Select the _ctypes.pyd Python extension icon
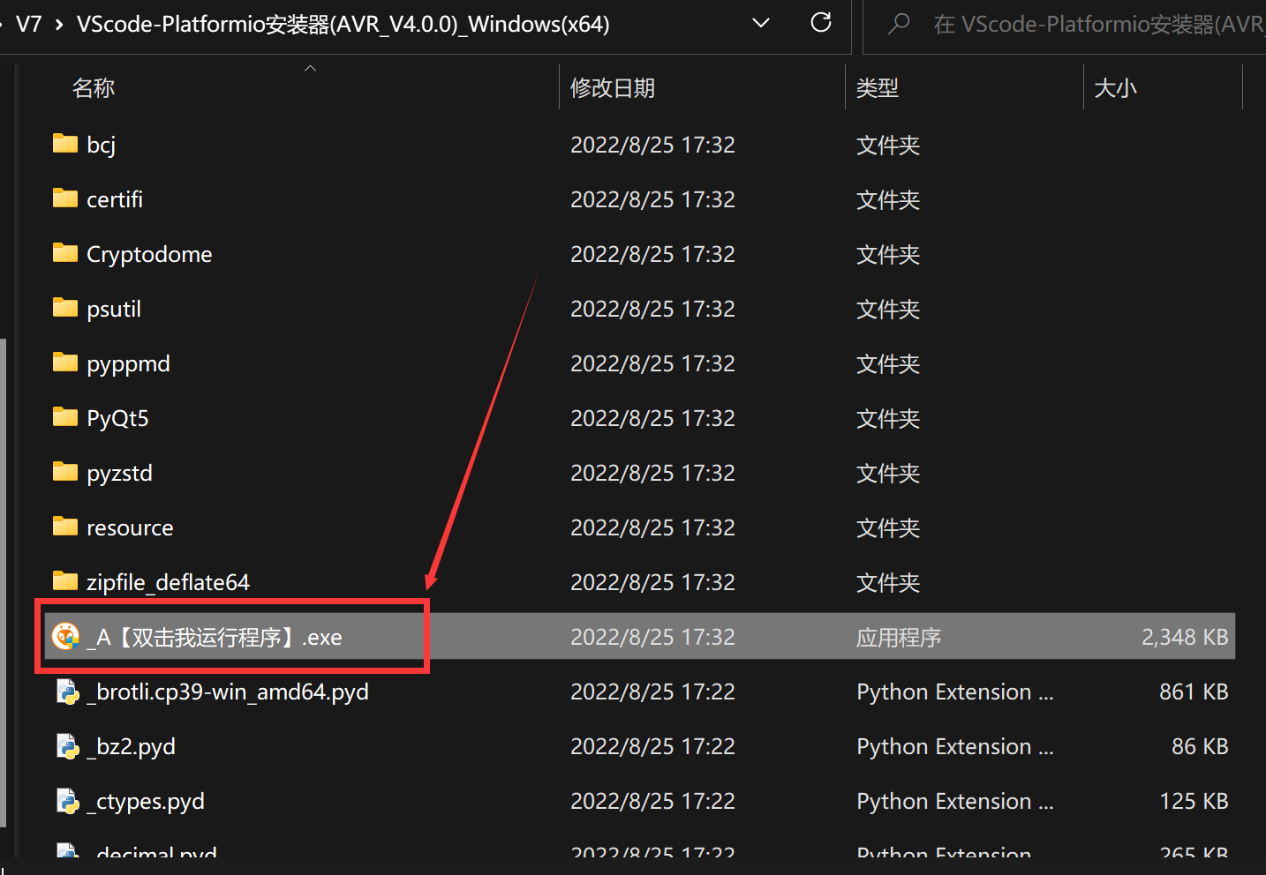 click(68, 801)
